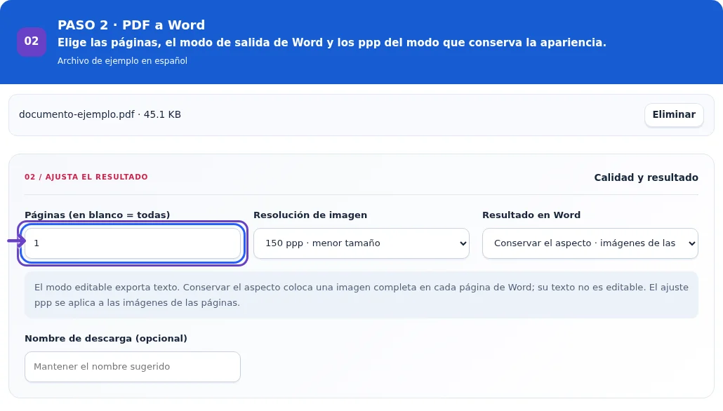The height and width of the screenshot is (411, 723).
Task: Click the 'Resolución de imagen' label
Action: point(310,215)
